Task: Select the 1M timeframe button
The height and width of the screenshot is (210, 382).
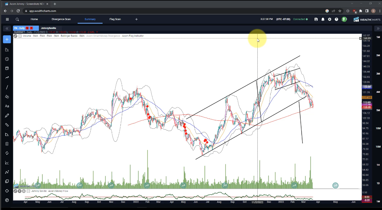Action: tap(378, 37)
